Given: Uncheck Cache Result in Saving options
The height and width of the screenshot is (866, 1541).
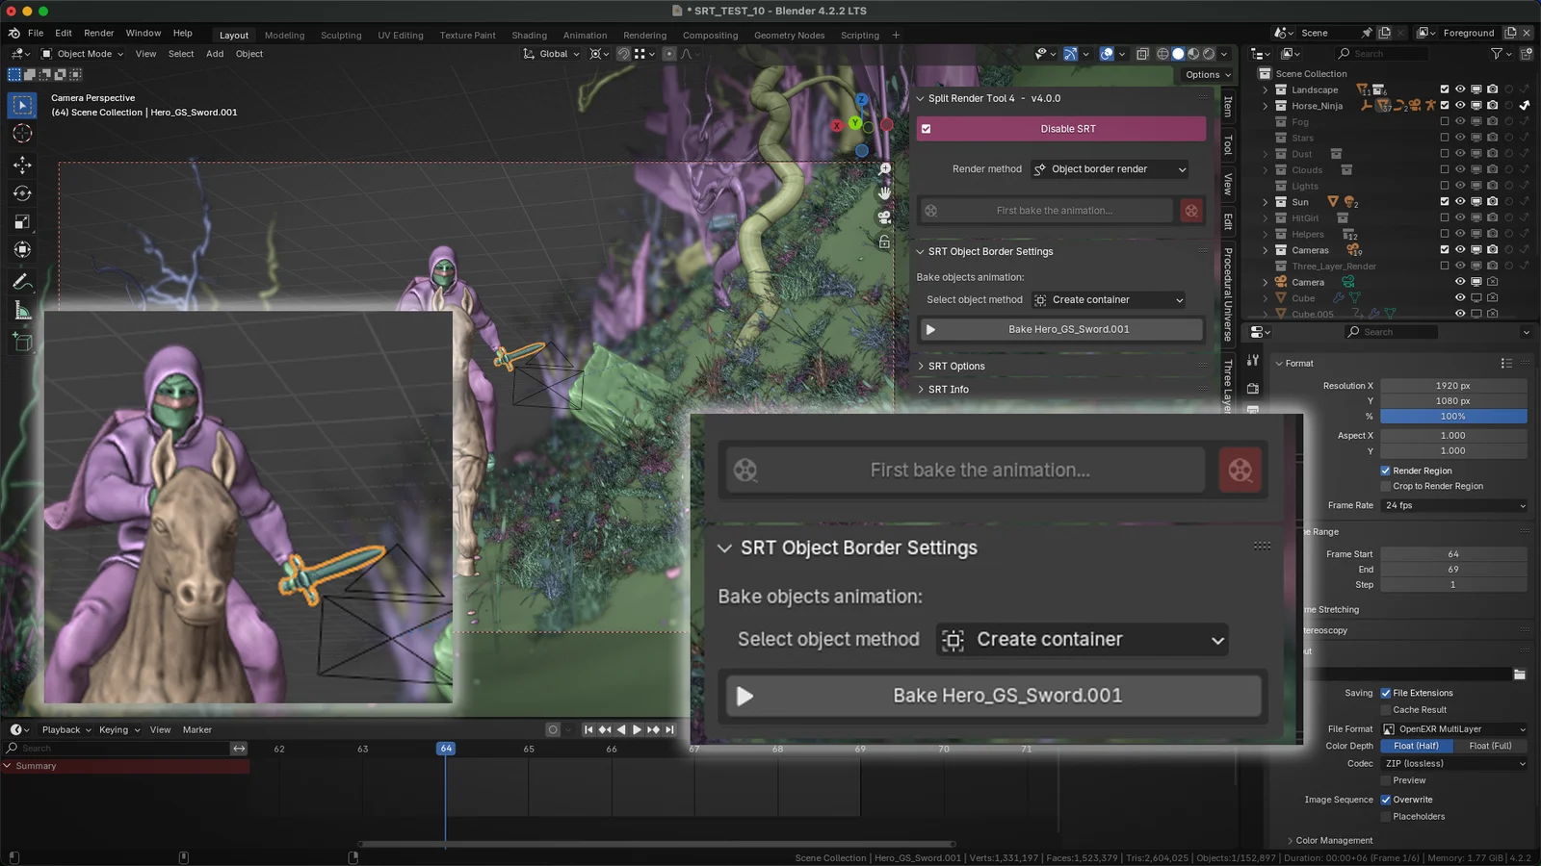Looking at the screenshot, I should click(x=1387, y=709).
